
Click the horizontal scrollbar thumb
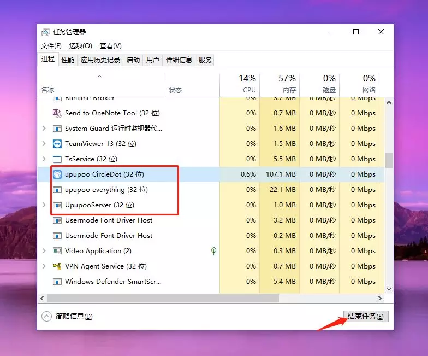click(163, 299)
